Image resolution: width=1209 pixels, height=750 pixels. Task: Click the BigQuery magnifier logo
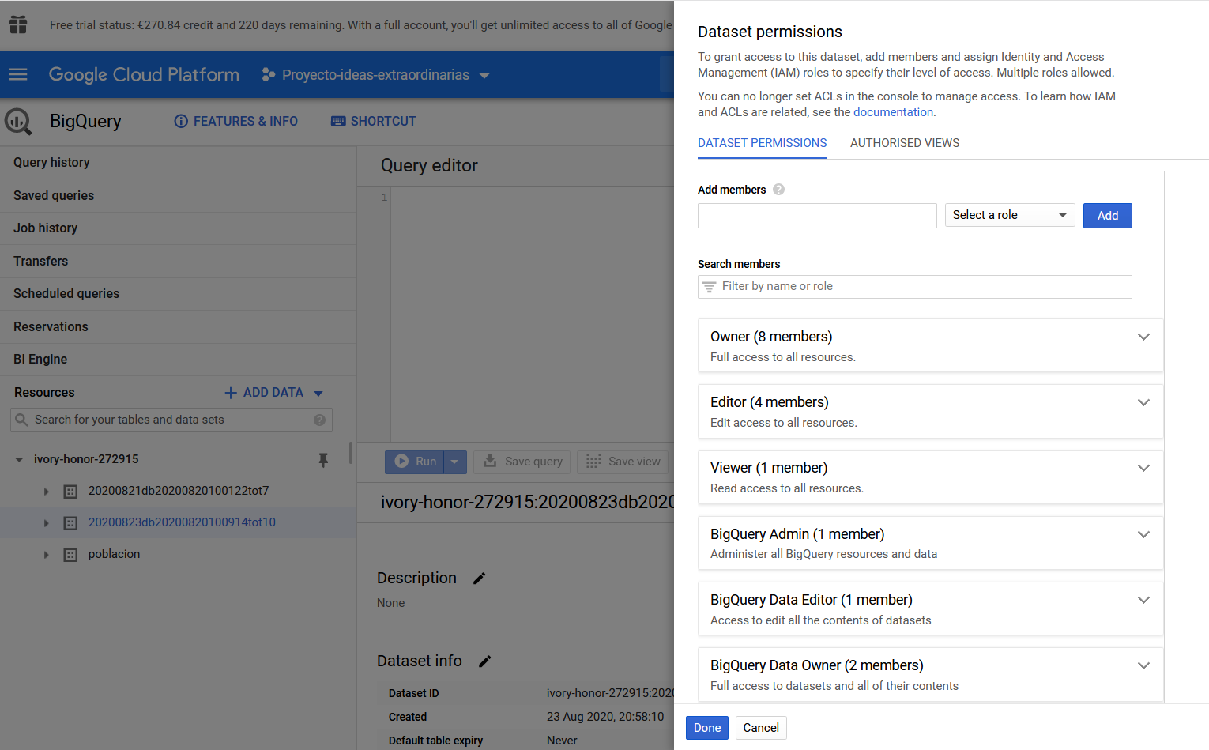click(x=18, y=122)
